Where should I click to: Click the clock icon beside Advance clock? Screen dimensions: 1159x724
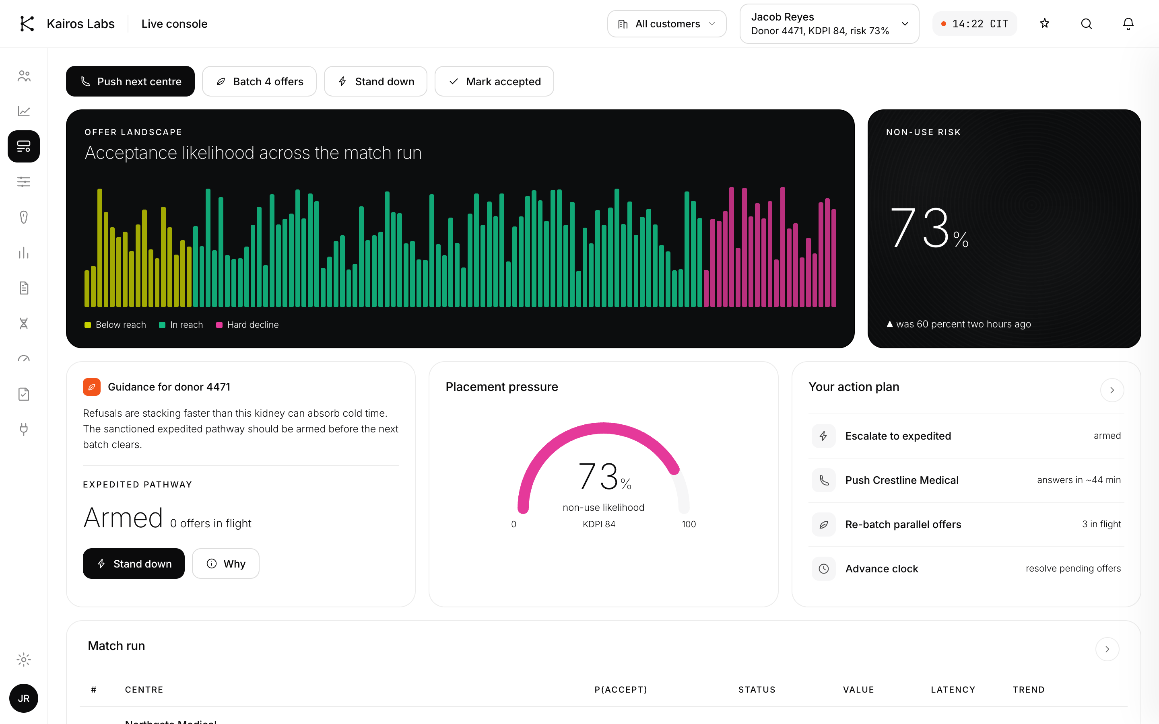coord(823,568)
